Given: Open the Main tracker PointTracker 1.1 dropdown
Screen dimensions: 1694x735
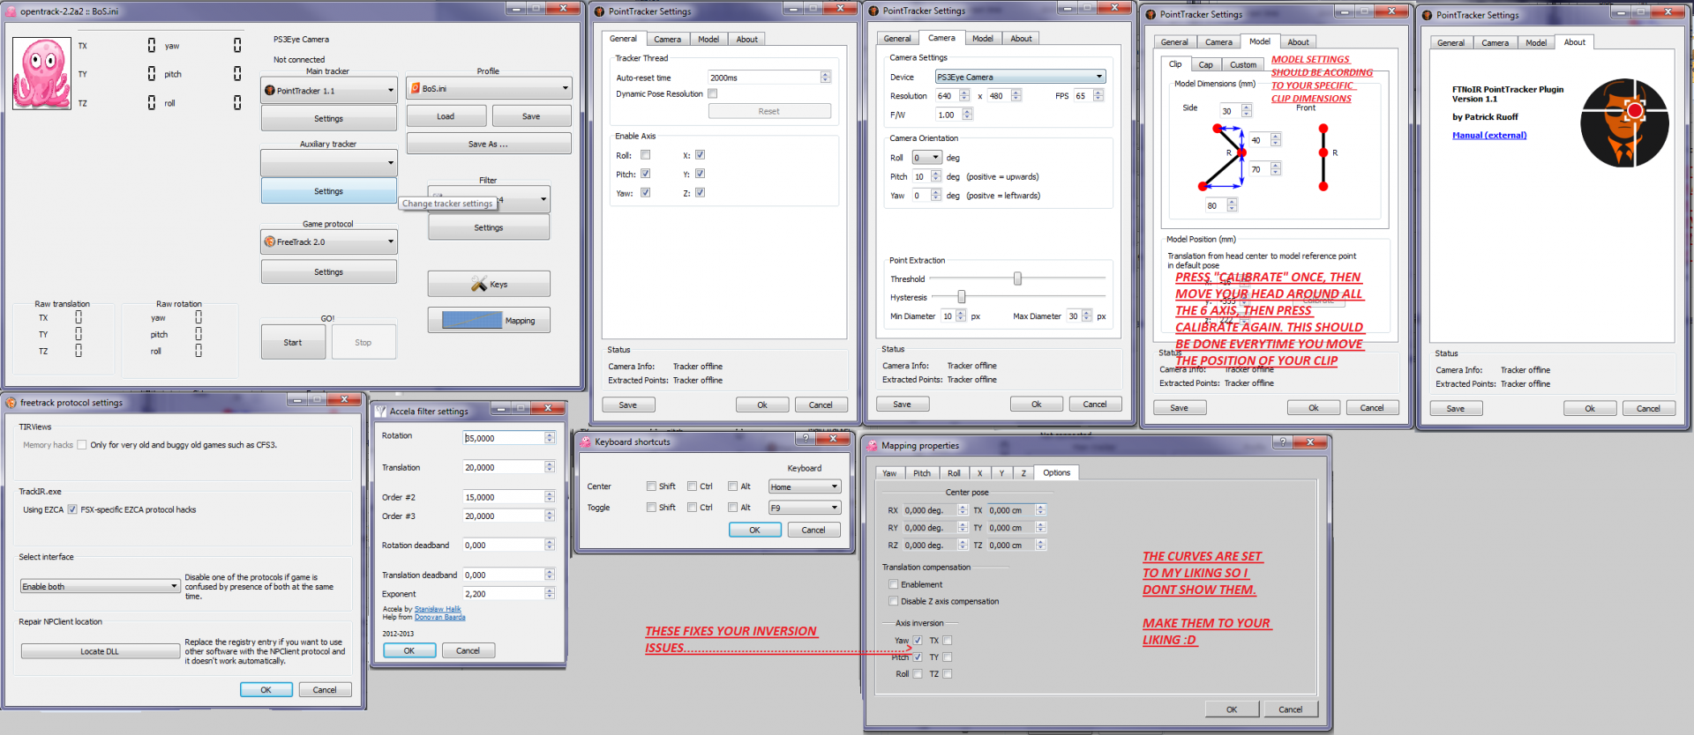Looking at the screenshot, I should click(x=328, y=90).
